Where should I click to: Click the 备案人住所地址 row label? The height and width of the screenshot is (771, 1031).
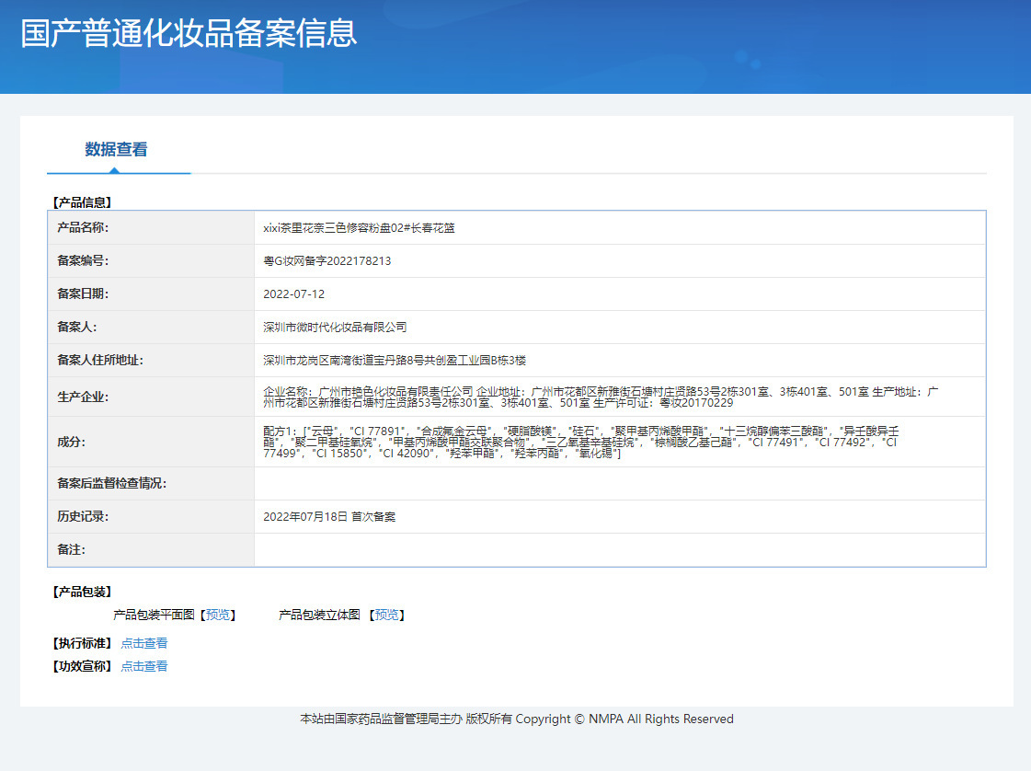click(x=100, y=360)
